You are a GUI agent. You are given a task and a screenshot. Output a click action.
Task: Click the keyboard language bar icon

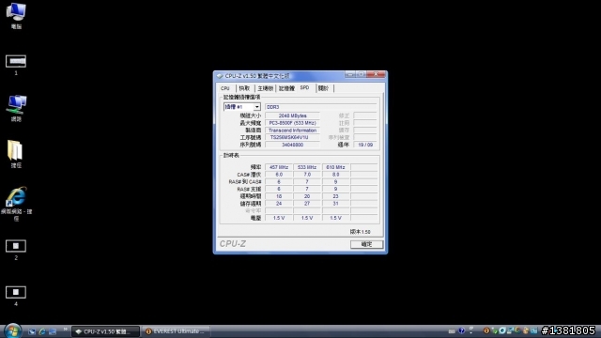(x=452, y=331)
